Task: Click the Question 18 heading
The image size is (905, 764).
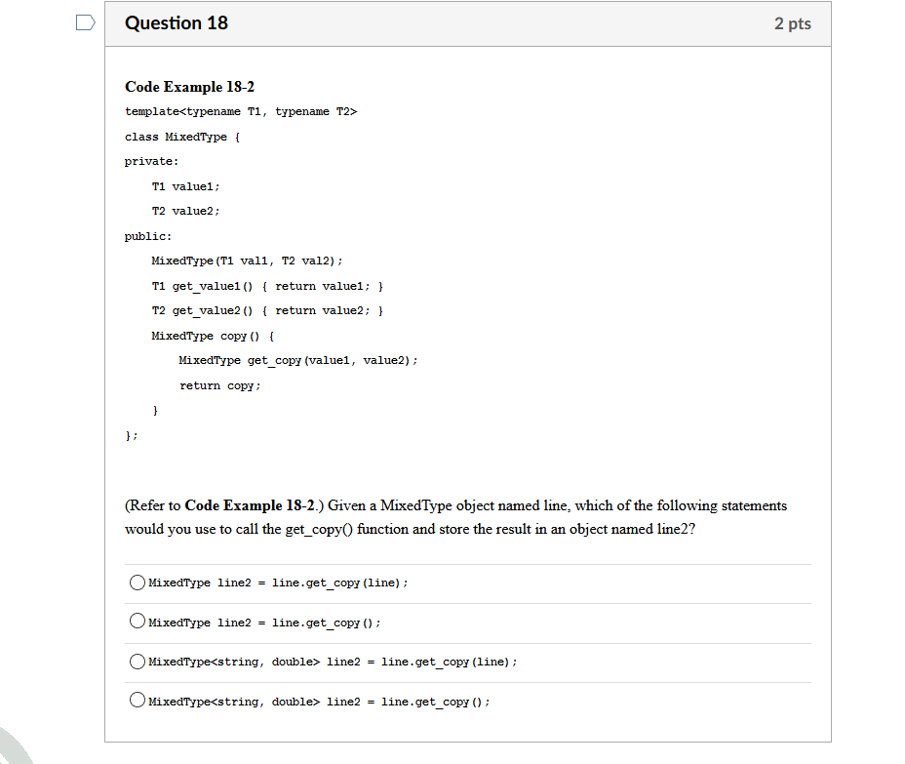Action: [177, 22]
